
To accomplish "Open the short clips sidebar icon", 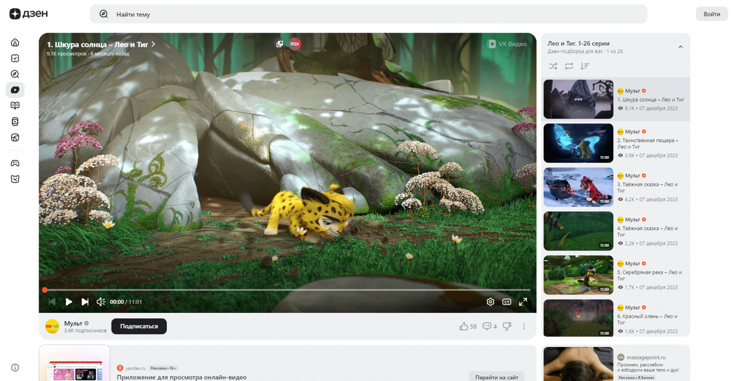I will 15,121.
